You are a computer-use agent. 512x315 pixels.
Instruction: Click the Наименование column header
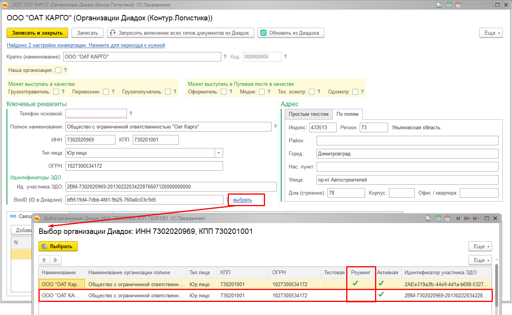(62, 272)
